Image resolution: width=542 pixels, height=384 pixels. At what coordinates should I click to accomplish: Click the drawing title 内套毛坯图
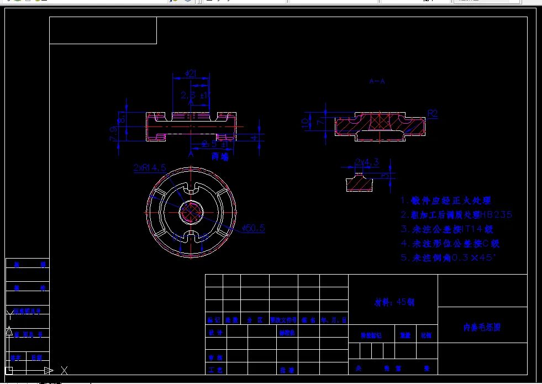coord(482,327)
